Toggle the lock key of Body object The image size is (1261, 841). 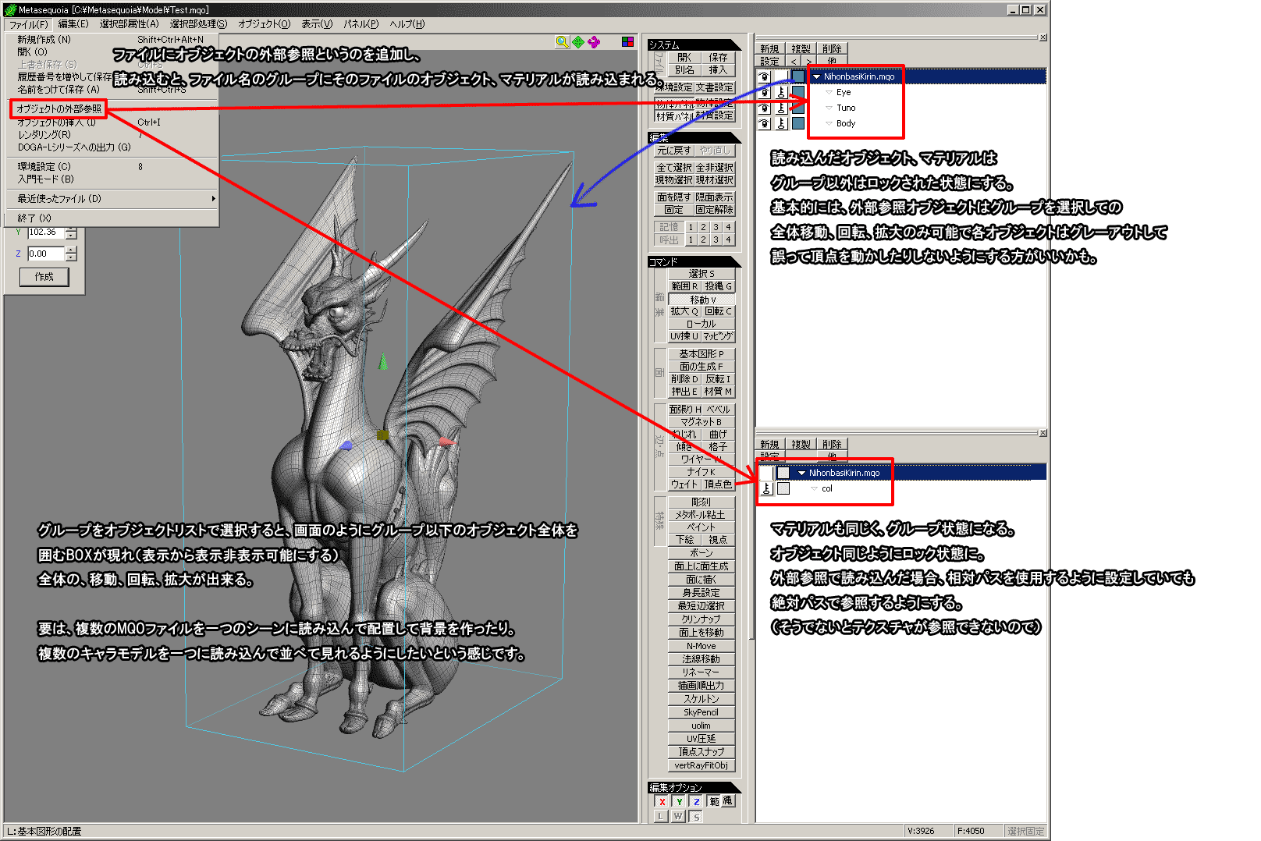[x=781, y=123]
